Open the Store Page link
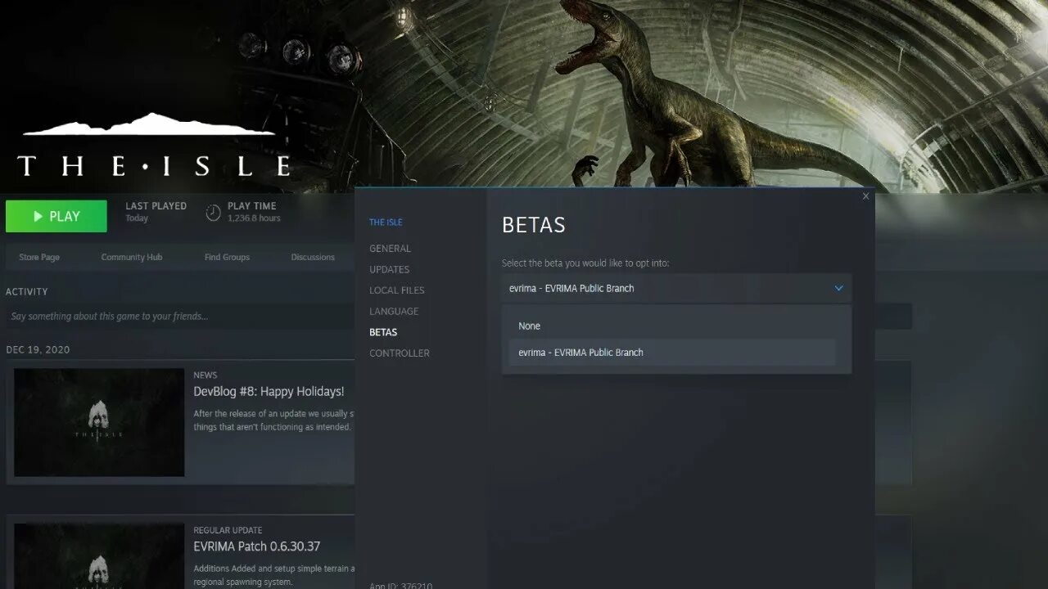 click(x=39, y=257)
